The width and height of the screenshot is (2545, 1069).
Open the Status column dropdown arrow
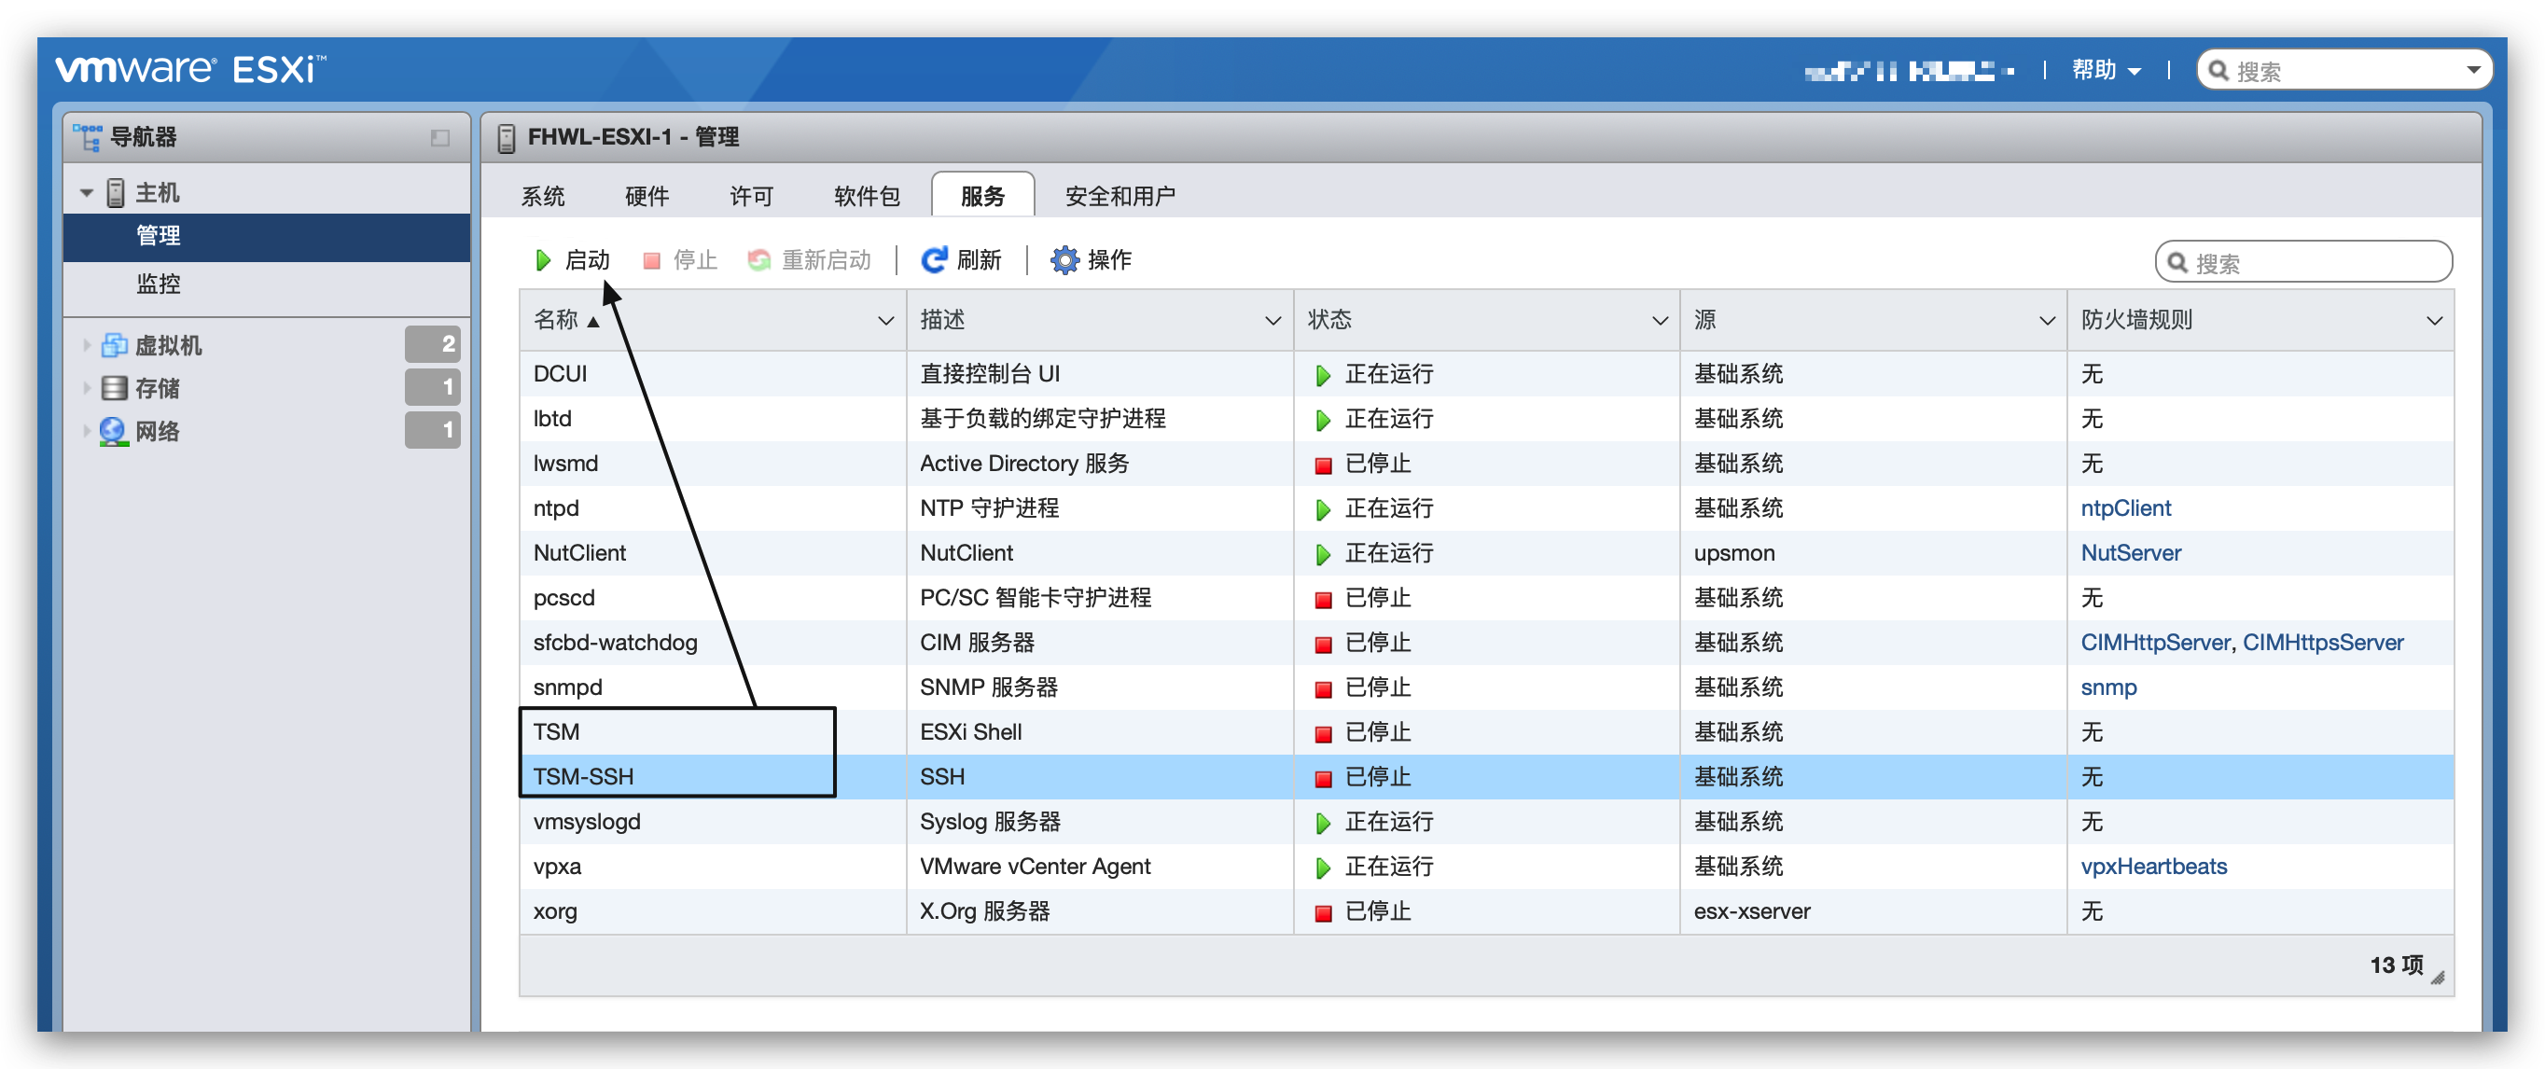[x=1659, y=320]
